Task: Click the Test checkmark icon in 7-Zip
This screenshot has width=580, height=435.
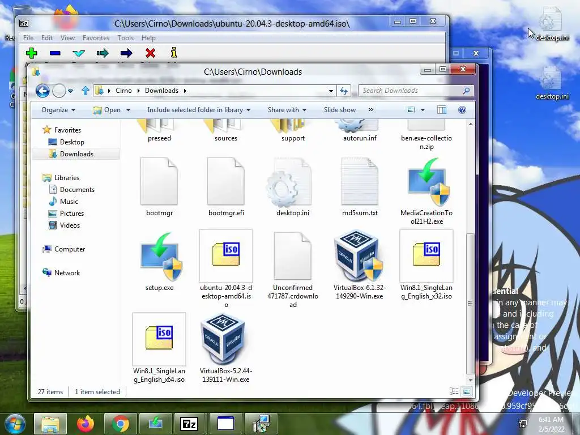Action: pos(78,53)
